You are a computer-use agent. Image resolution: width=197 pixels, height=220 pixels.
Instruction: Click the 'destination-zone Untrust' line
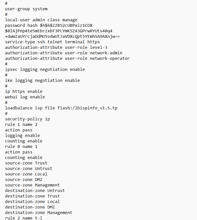pyautogui.click(x=35, y=191)
